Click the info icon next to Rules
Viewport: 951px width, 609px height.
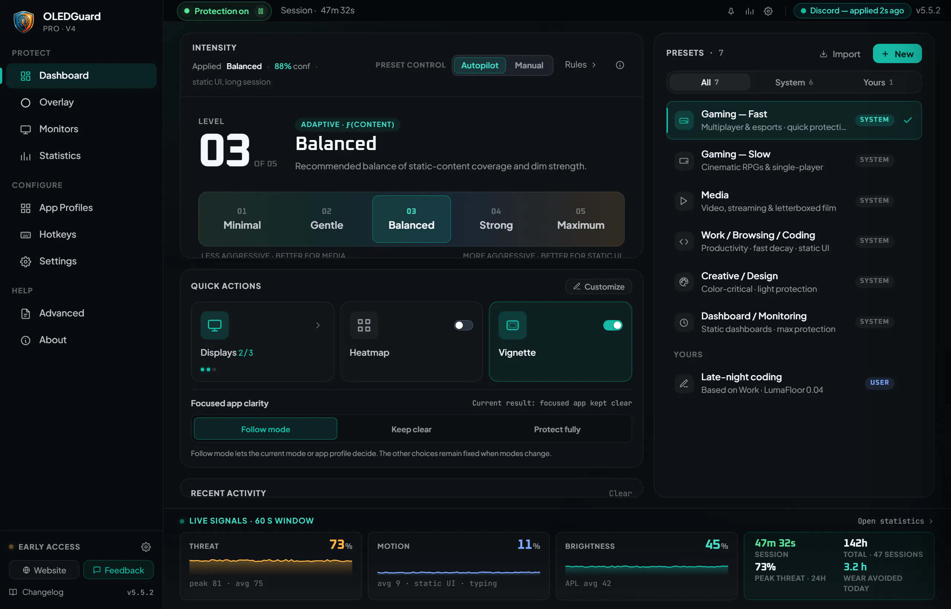[620, 65]
